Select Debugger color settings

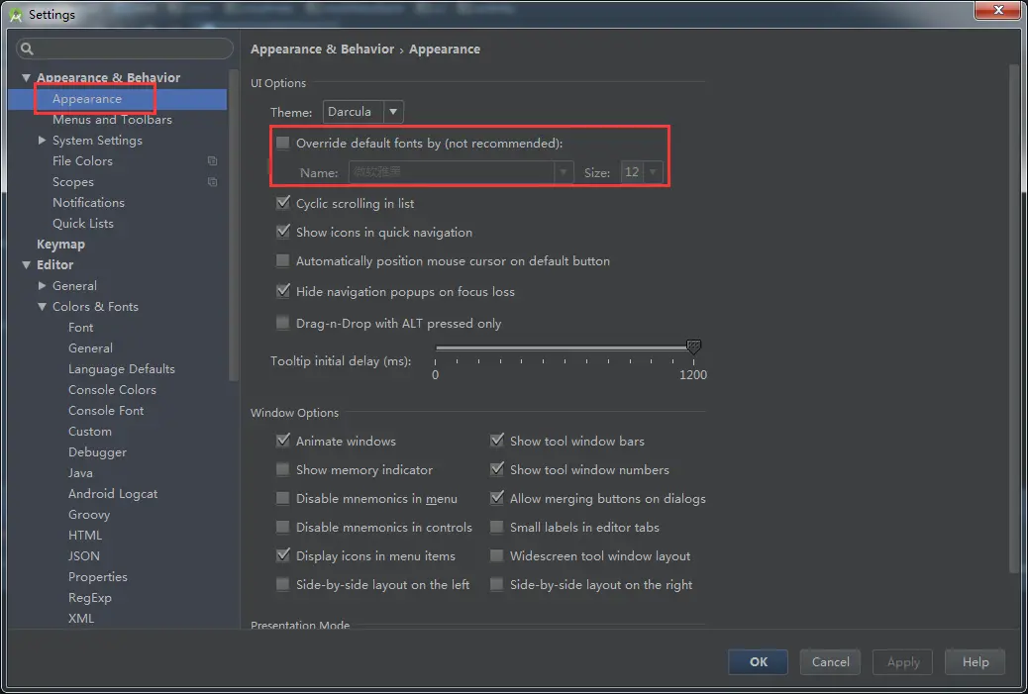pyautogui.click(x=97, y=452)
